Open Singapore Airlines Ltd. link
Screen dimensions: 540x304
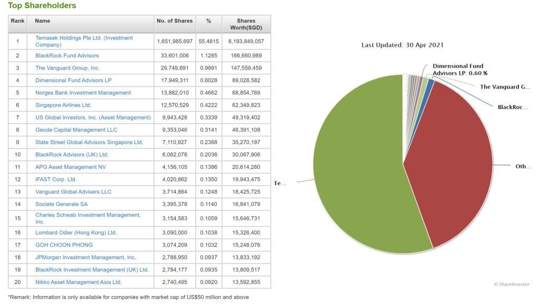click(63, 105)
